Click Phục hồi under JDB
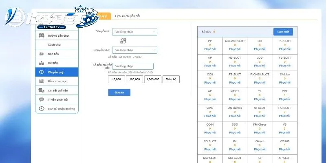 tap(260, 66)
